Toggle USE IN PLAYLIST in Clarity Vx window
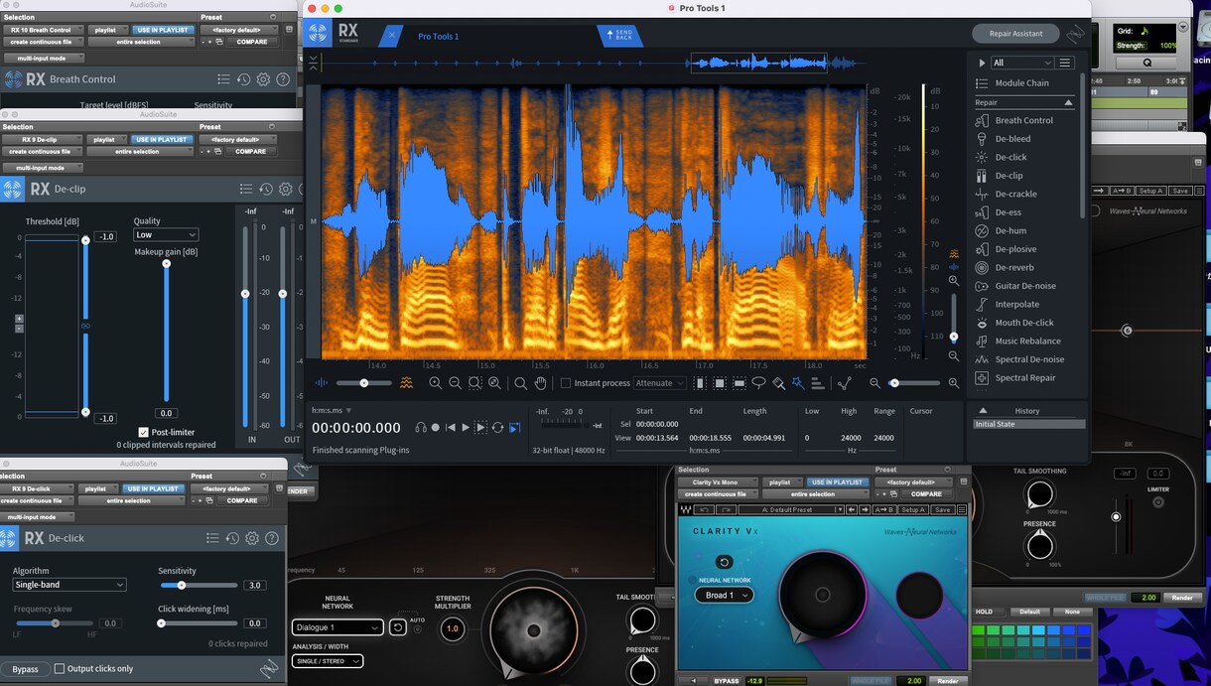 point(837,482)
